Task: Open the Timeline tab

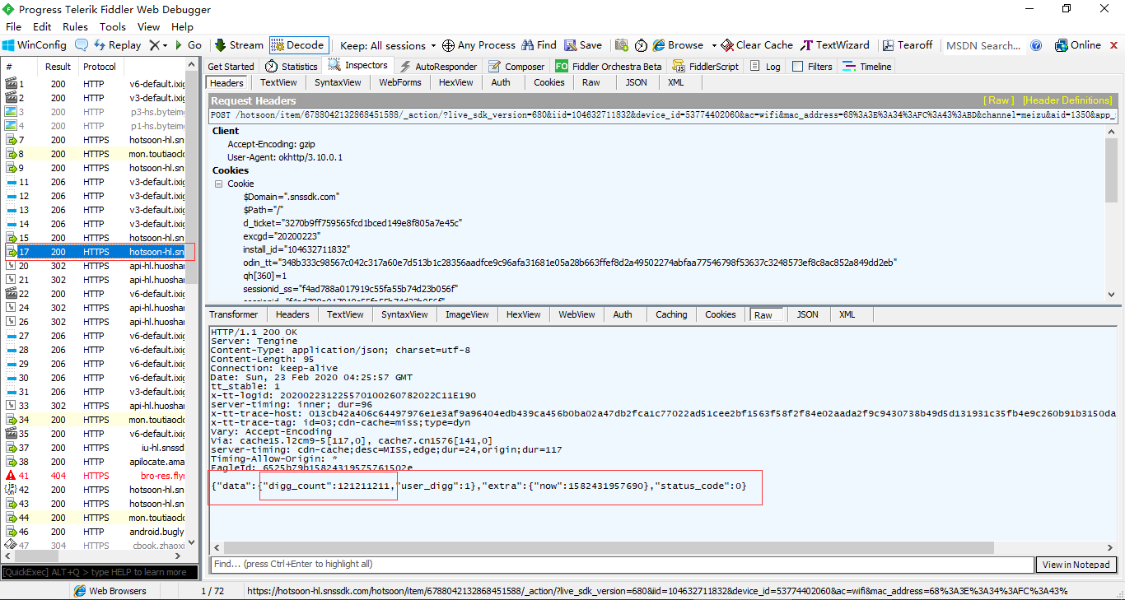Action: (866, 67)
